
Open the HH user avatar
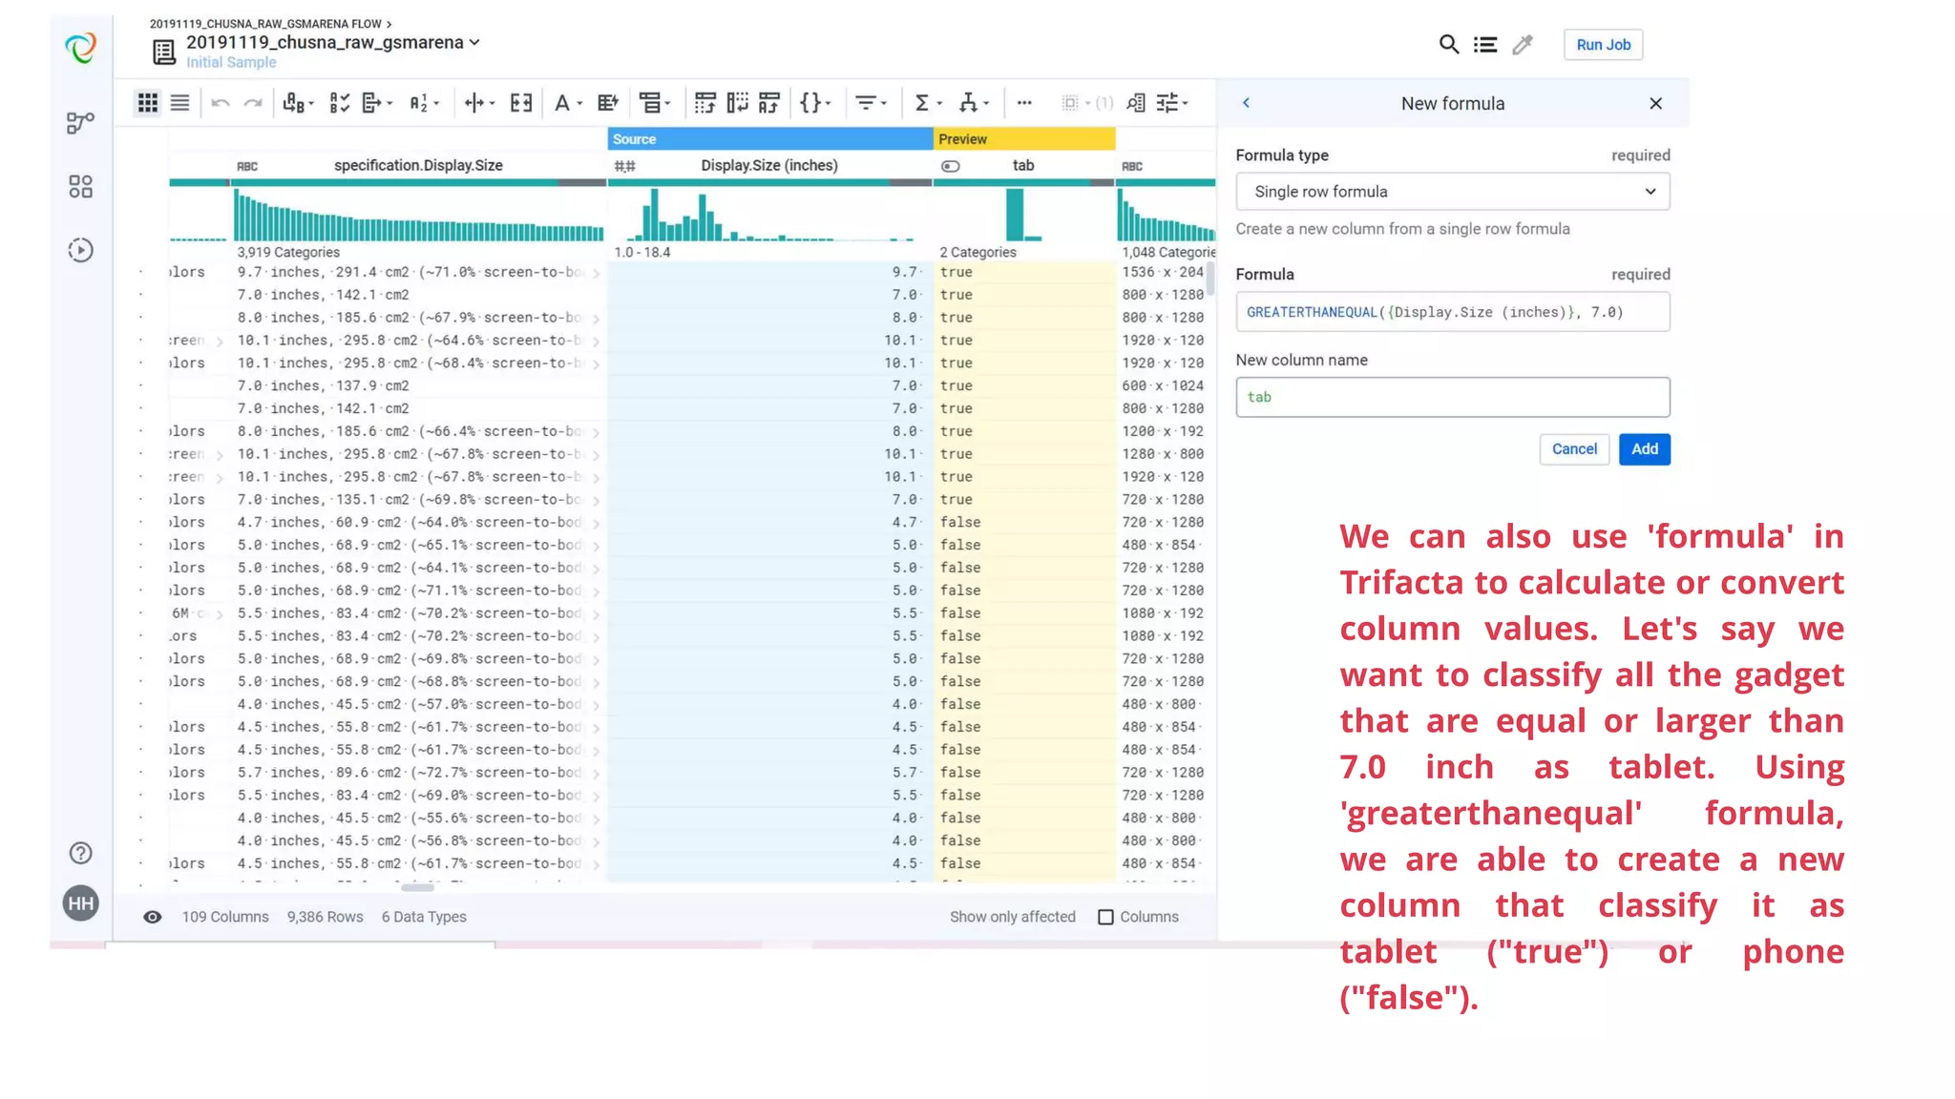(x=81, y=902)
